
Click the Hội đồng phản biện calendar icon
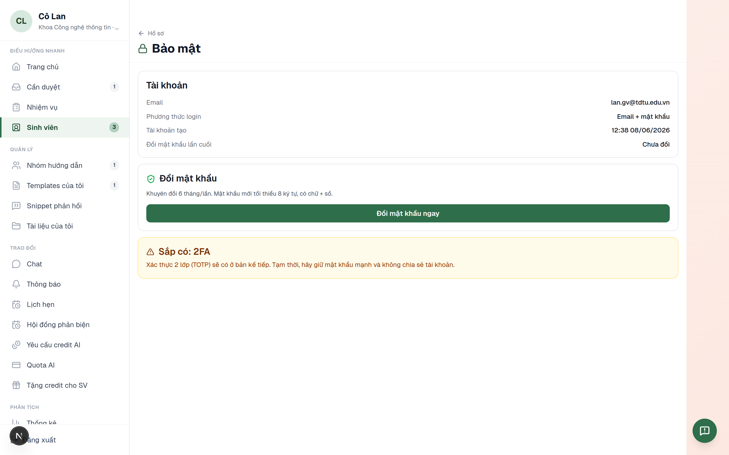point(16,324)
